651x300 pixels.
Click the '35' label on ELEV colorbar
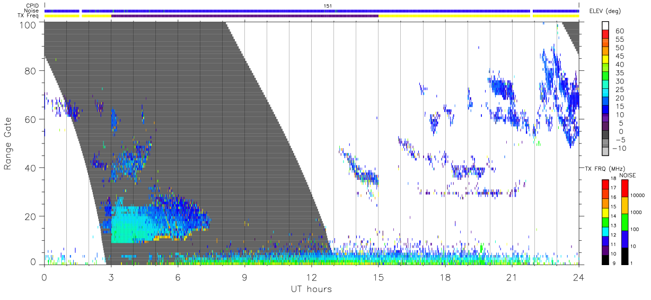tap(619, 72)
